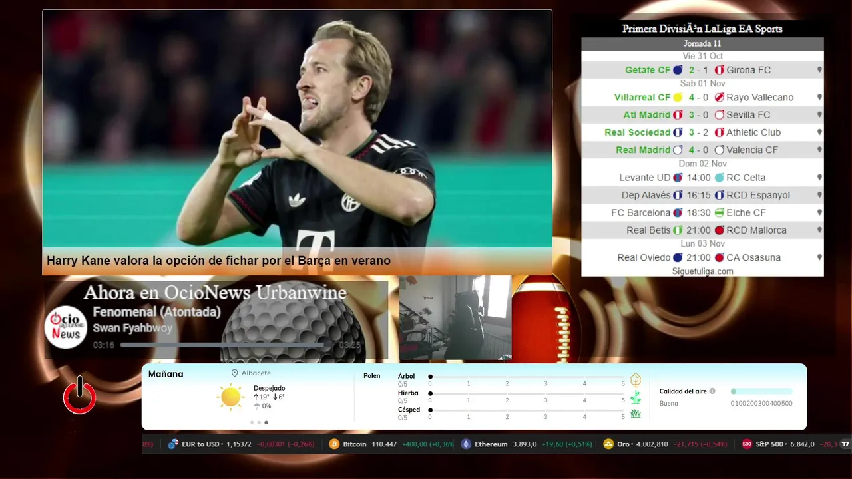Open map pin for Barcelona–Elche match
Image resolution: width=852 pixels, height=479 pixels.
click(x=819, y=212)
